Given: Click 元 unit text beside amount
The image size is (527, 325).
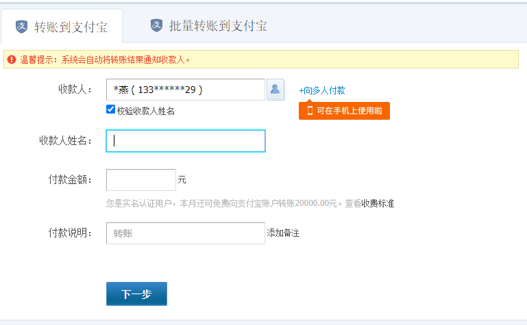Looking at the screenshot, I should tap(182, 180).
